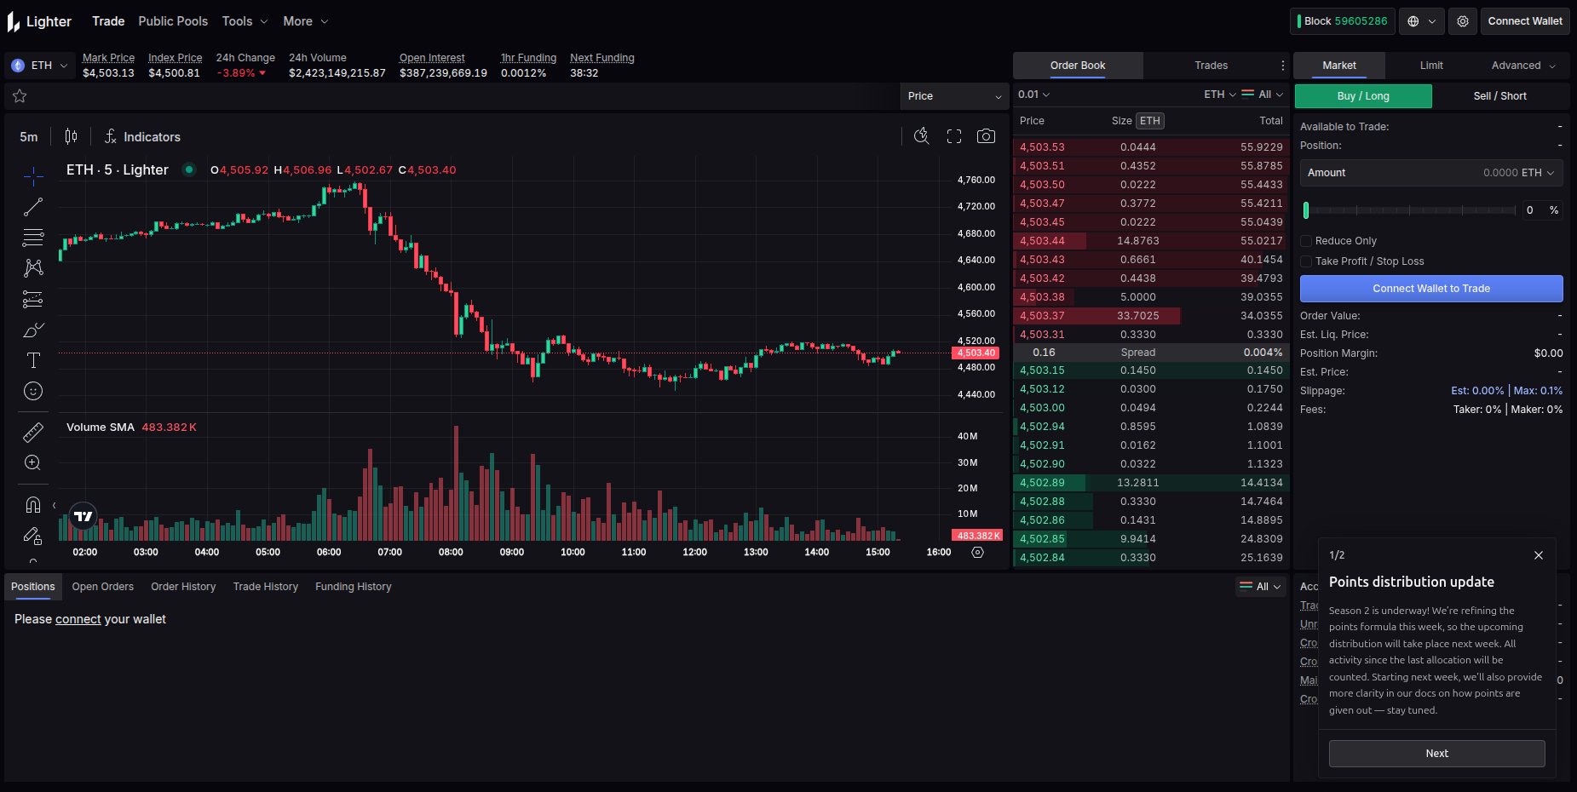
Task: Select the forecasting position tool
Action: pos(33,299)
